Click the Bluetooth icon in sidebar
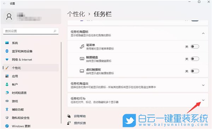Image resolution: width=212 pixels, height=129 pixels. [x=7, y=51]
